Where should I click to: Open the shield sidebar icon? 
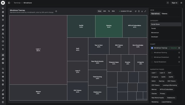coord(3,20)
